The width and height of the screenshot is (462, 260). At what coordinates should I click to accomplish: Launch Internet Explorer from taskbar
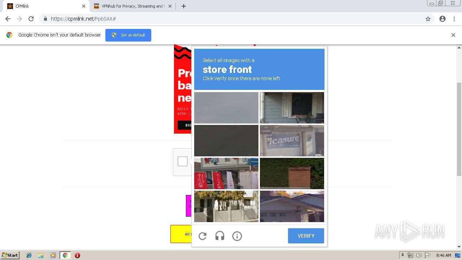pos(29,255)
